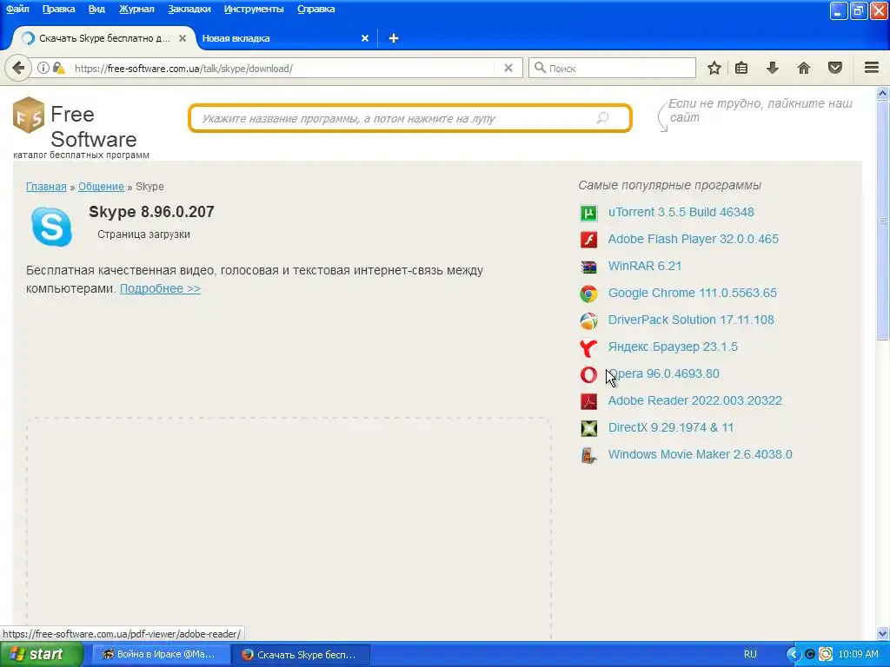The width and height of the screenshot is (890, 667).
Task: Follow the Общение breadcrumb link
Action: point(101,187)
